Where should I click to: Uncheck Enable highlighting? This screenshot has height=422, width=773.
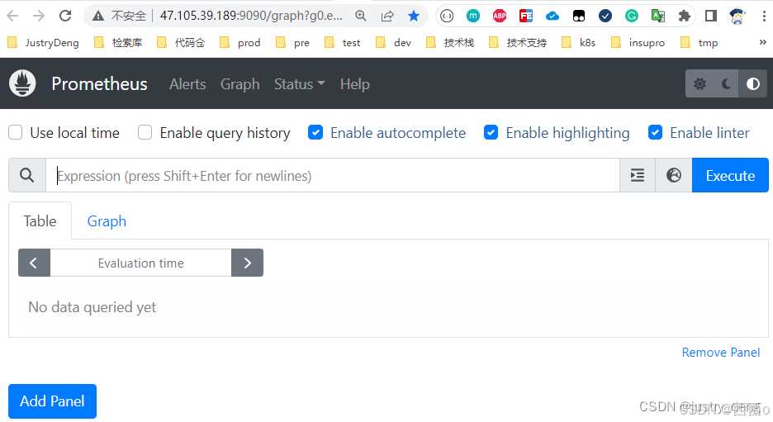click(491, 133)
